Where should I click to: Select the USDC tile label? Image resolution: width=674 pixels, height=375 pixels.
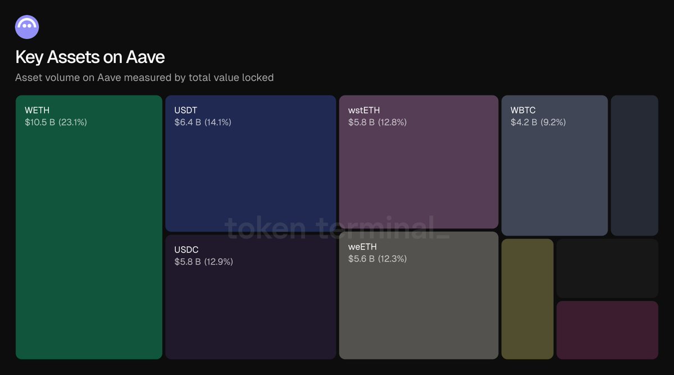(186, 250)
